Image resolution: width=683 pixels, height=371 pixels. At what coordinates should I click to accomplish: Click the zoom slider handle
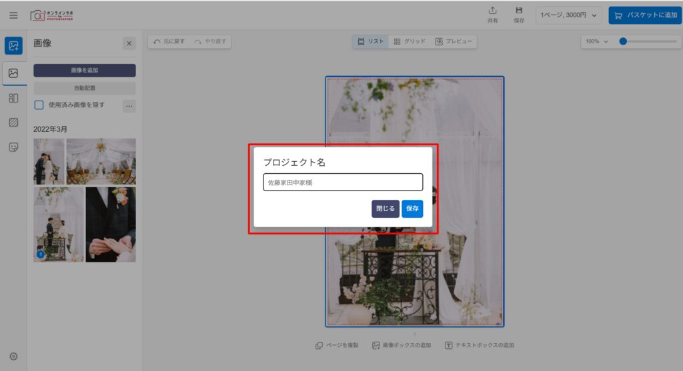[623, 41]
